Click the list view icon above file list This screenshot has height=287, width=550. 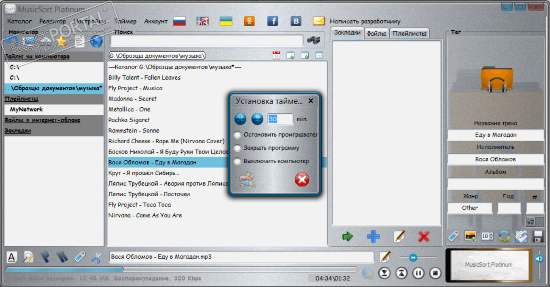[319, 55]
